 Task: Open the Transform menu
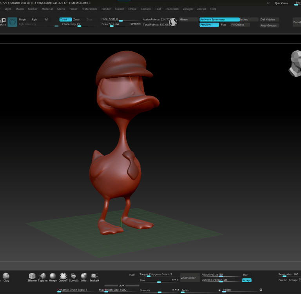click(x=172, y=9)
